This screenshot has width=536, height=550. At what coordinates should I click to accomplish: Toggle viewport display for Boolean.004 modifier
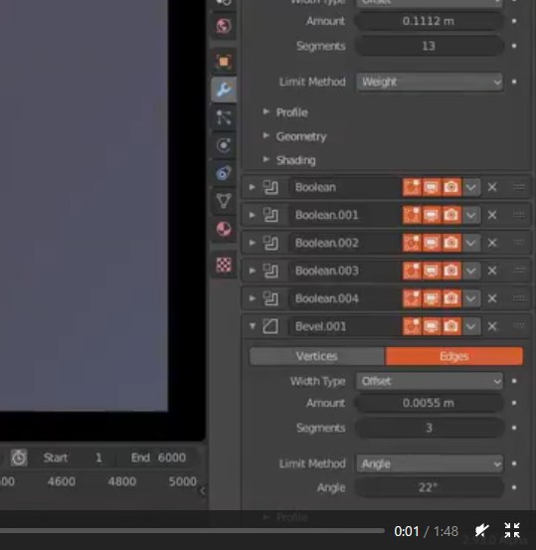click(432, 298)
